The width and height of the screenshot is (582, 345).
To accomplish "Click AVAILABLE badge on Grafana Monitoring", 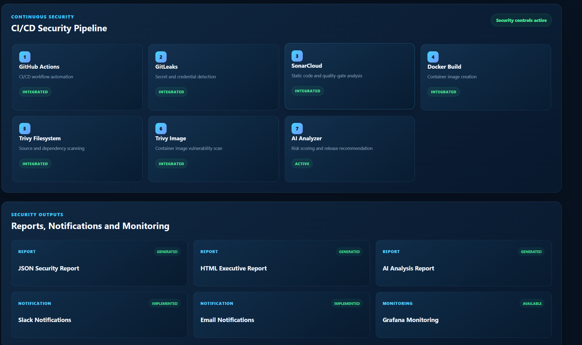I will click(x=532, y=304).
